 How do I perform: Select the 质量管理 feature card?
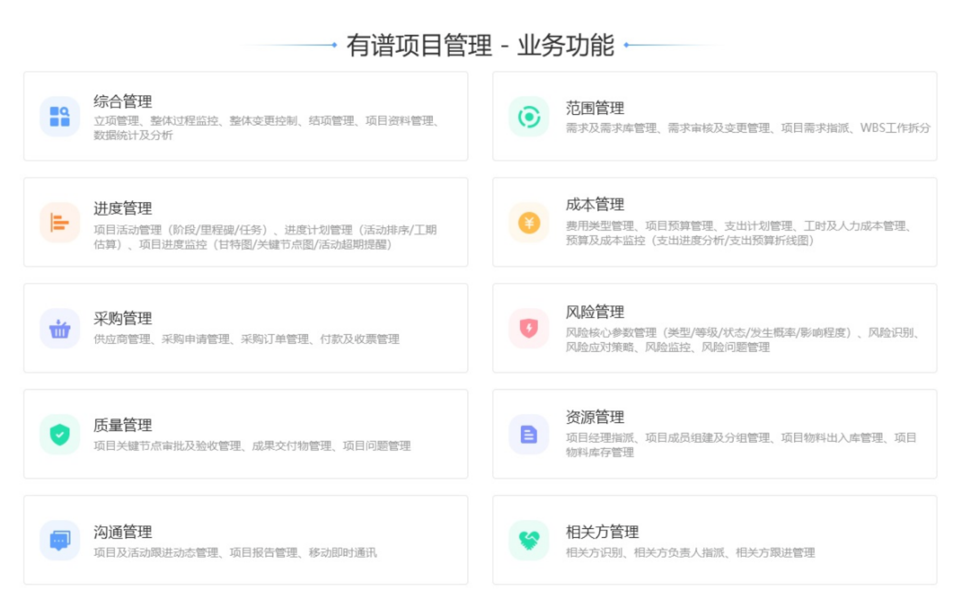point(246,432)
